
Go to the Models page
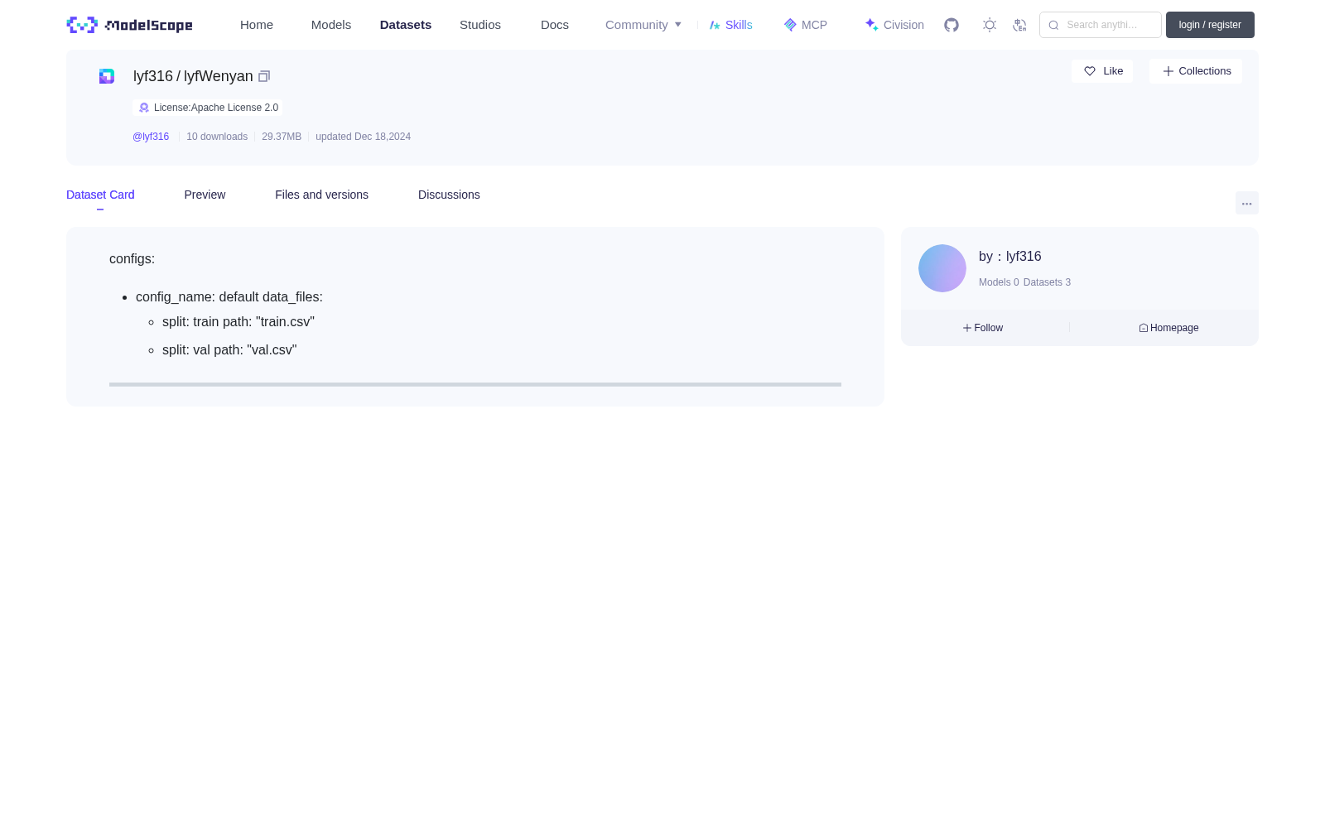331,25
